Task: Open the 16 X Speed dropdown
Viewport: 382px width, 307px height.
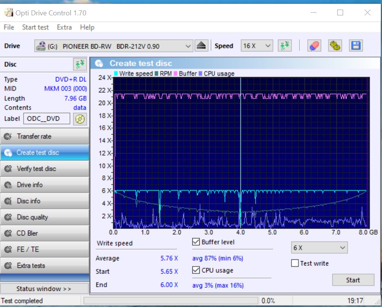Action: pyautogui.click(x=257, y=46)
